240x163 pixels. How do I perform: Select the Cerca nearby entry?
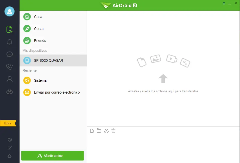point(53,29)
